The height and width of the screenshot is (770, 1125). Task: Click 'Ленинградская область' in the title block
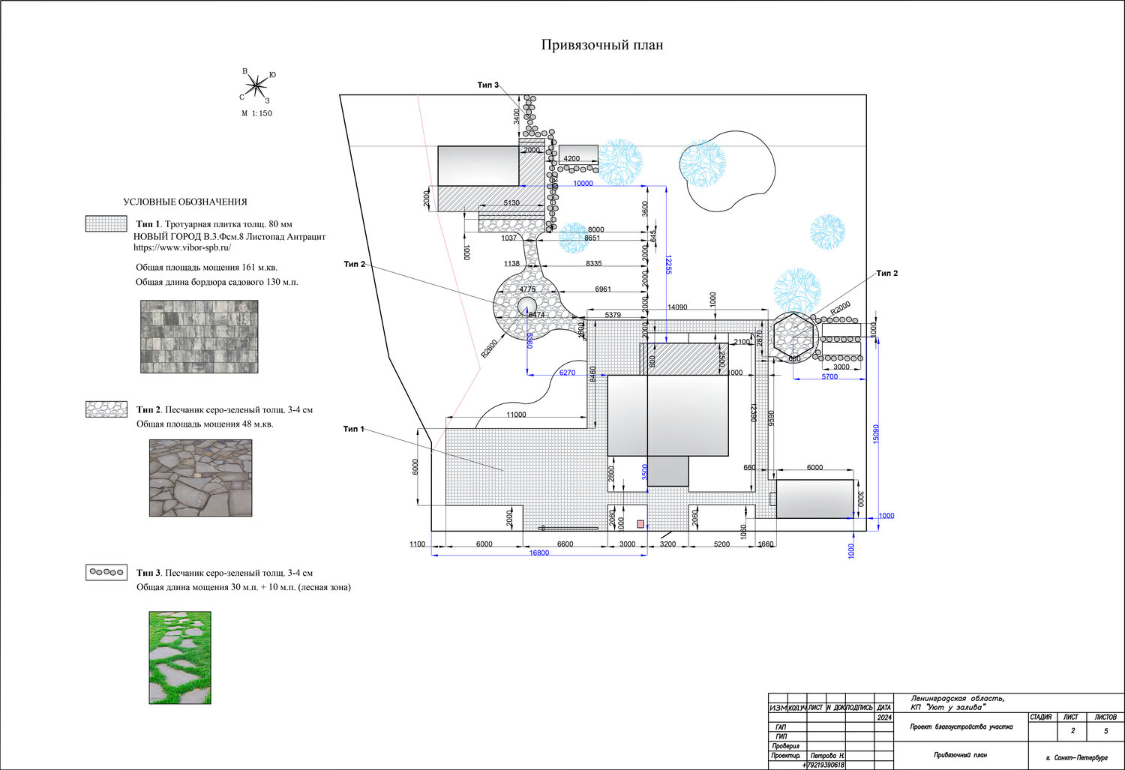click(x=958, y=699)
